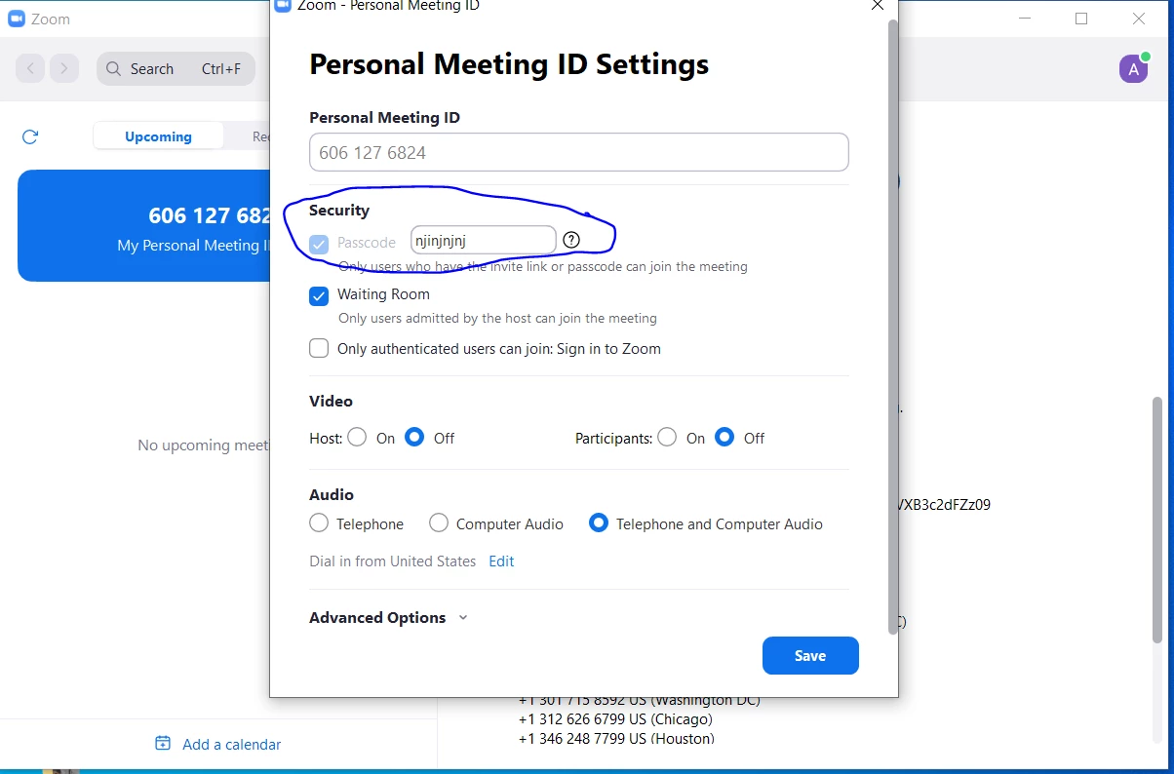Enable Only authenticated users can join

coord(319,348)
